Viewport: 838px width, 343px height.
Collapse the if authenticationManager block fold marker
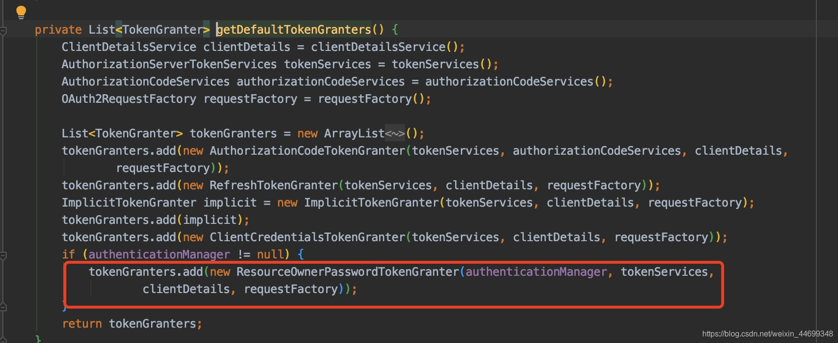tap(3, 256)
